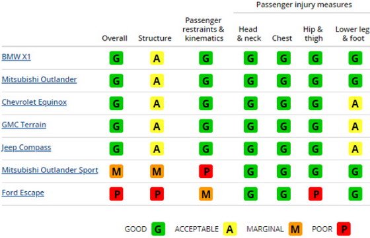Open the Ford Escape link
Image resolution: width=370 pixels, height=238 pixels.
23,193
